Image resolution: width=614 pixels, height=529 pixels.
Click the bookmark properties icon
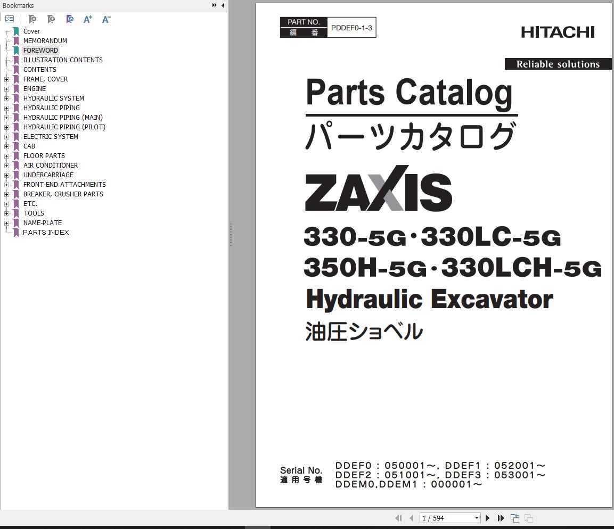(x=70, y=19)
